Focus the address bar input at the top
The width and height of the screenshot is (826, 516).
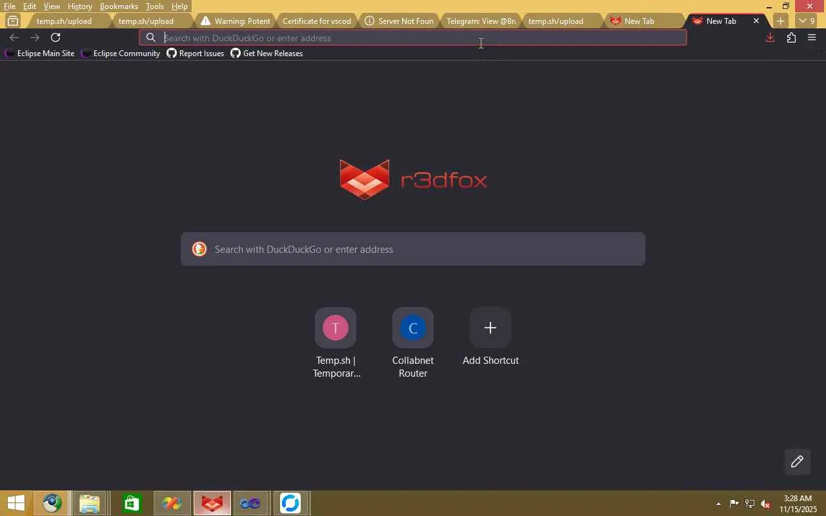[x=413, y=37]
